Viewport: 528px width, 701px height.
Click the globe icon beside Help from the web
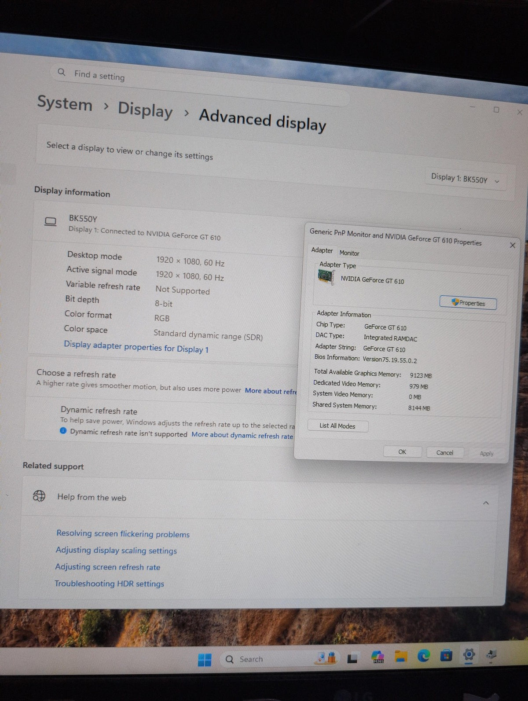39,496
